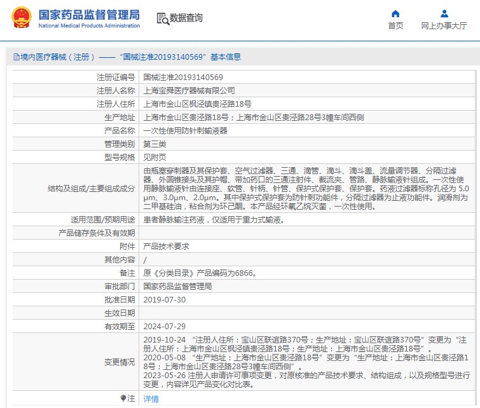The height and width of the screenshot is (408, 480).
Task: Select 上海宝舜医疗器械有限公司 cell
Action: (x=189, y=91)
